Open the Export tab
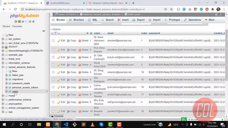 click(139, 20)
